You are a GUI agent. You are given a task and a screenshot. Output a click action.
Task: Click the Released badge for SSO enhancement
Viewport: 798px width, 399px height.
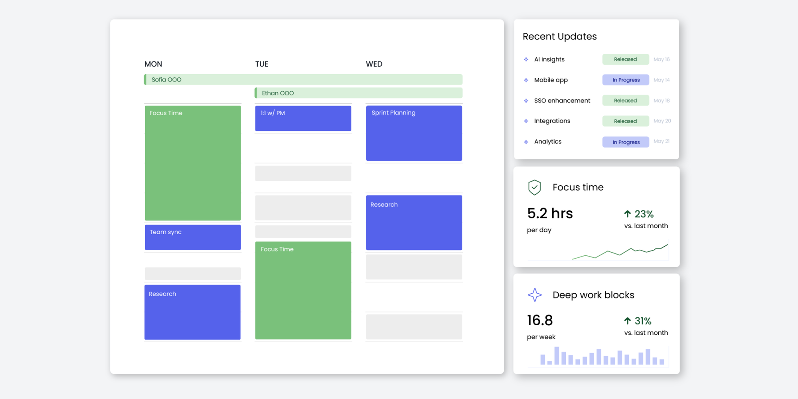pyautogui.click(x=626, y=101)
